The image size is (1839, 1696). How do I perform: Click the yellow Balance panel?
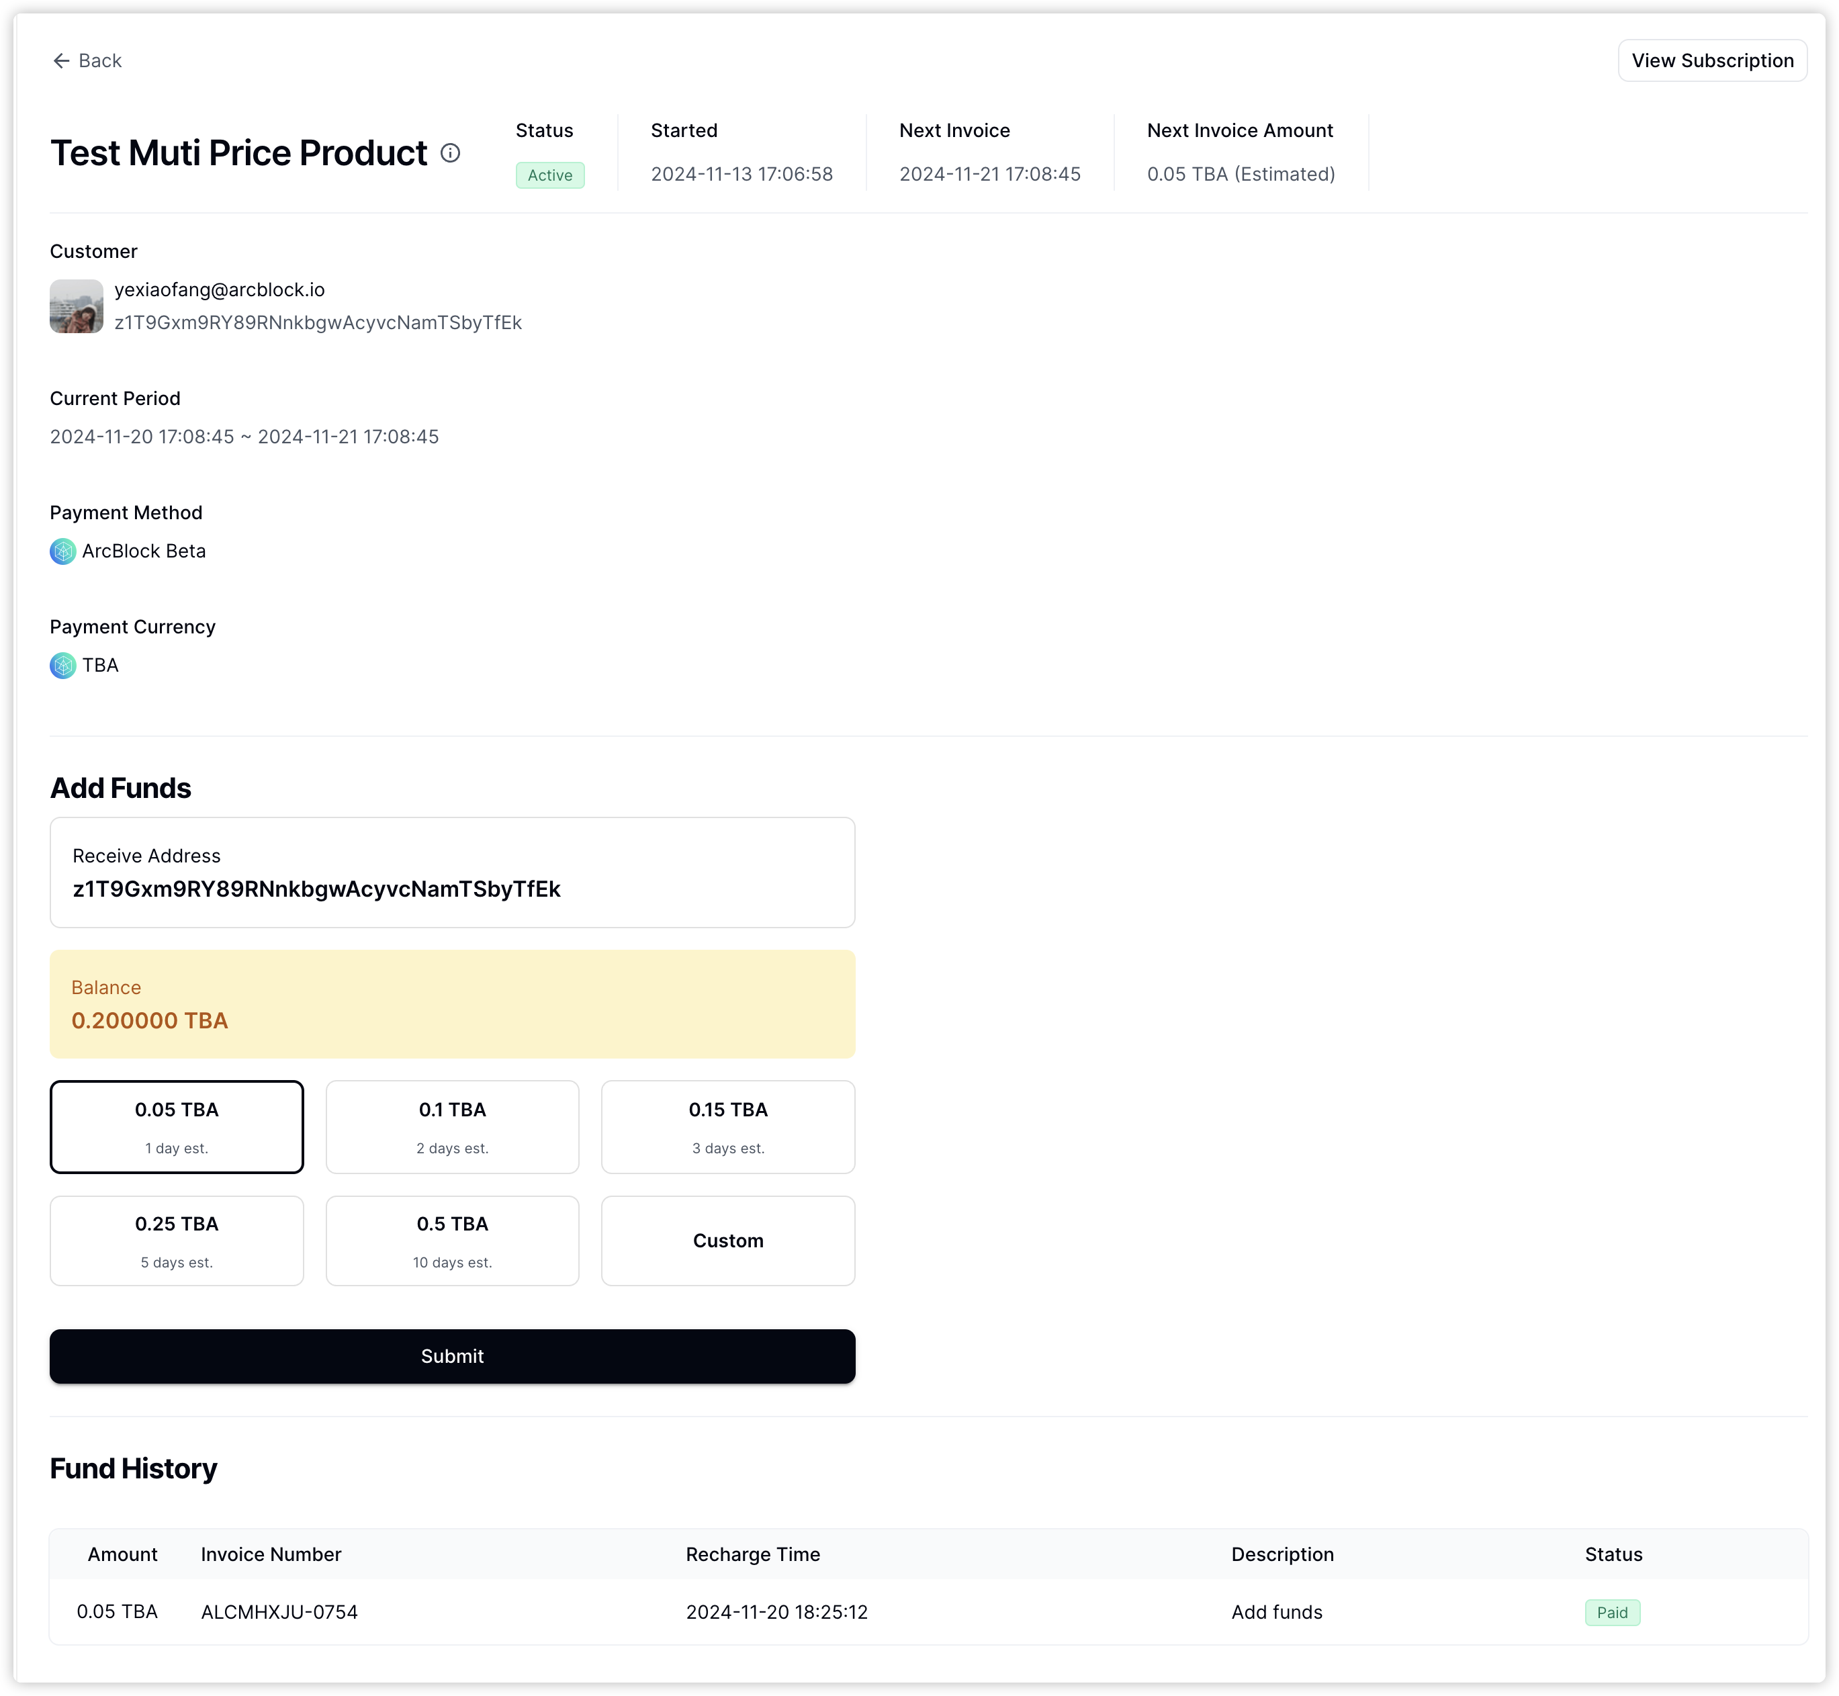click(451, 1004)
